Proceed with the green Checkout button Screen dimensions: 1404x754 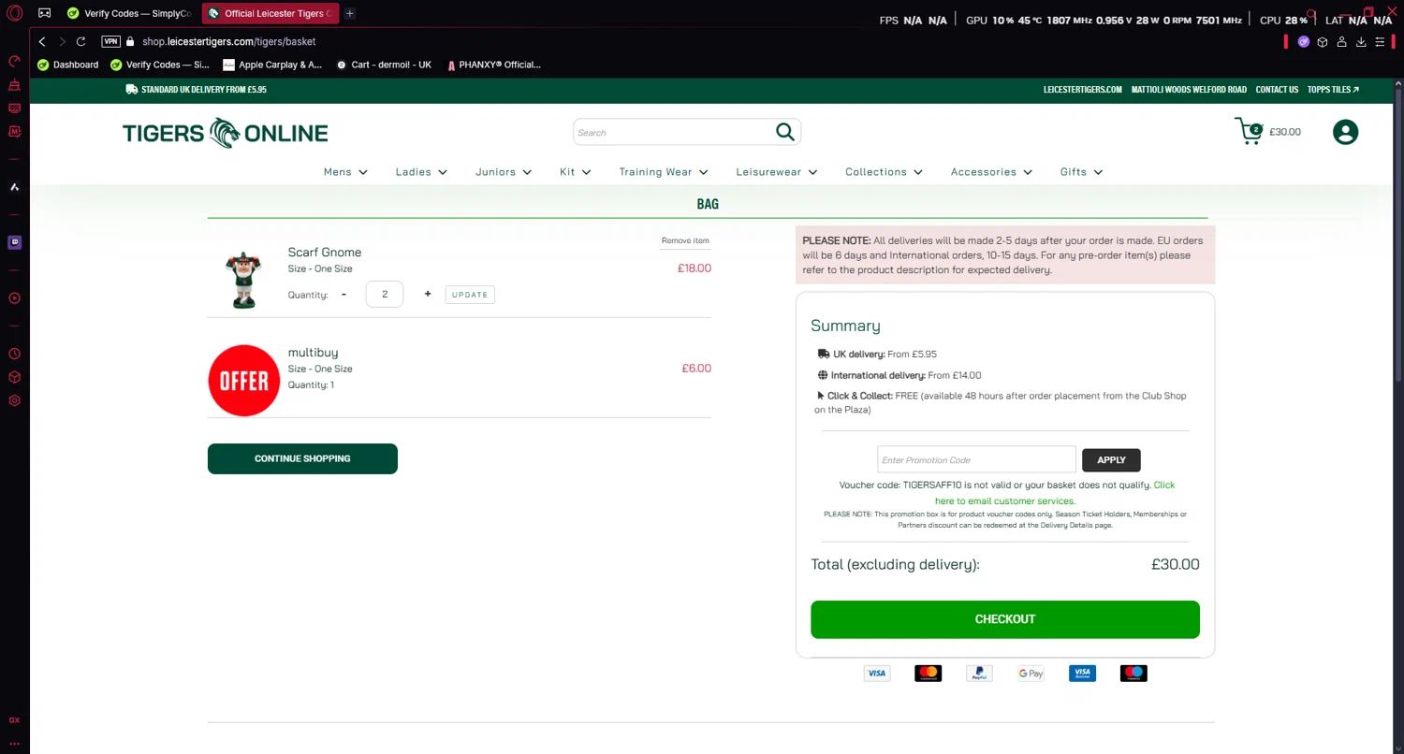coord(1005,619)
